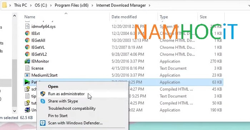
Task: Click the folder icon in address bar
Action: tap(4, 5)
